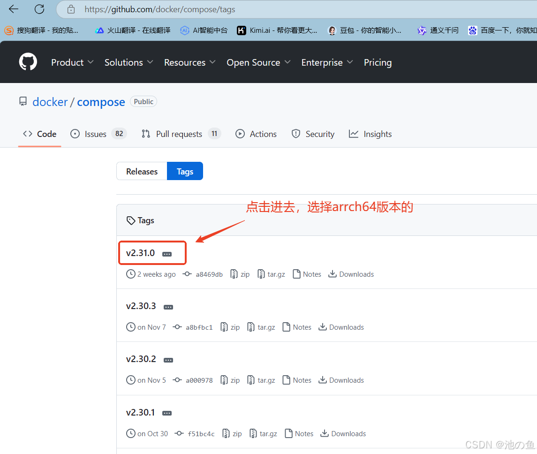Screen dimensions: 537x454
Task: Switch to the Issues tab
Action: 98,134
